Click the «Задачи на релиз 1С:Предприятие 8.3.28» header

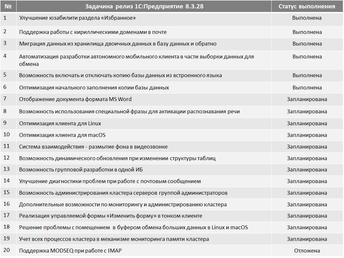pos(144,6)
